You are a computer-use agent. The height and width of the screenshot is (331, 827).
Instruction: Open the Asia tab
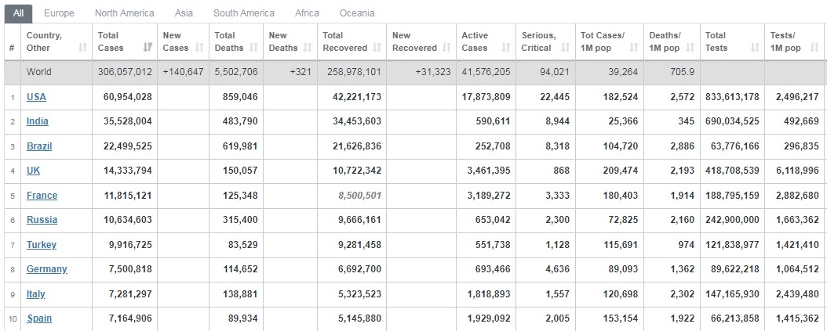pyautogui.click(x=184, y=13)
